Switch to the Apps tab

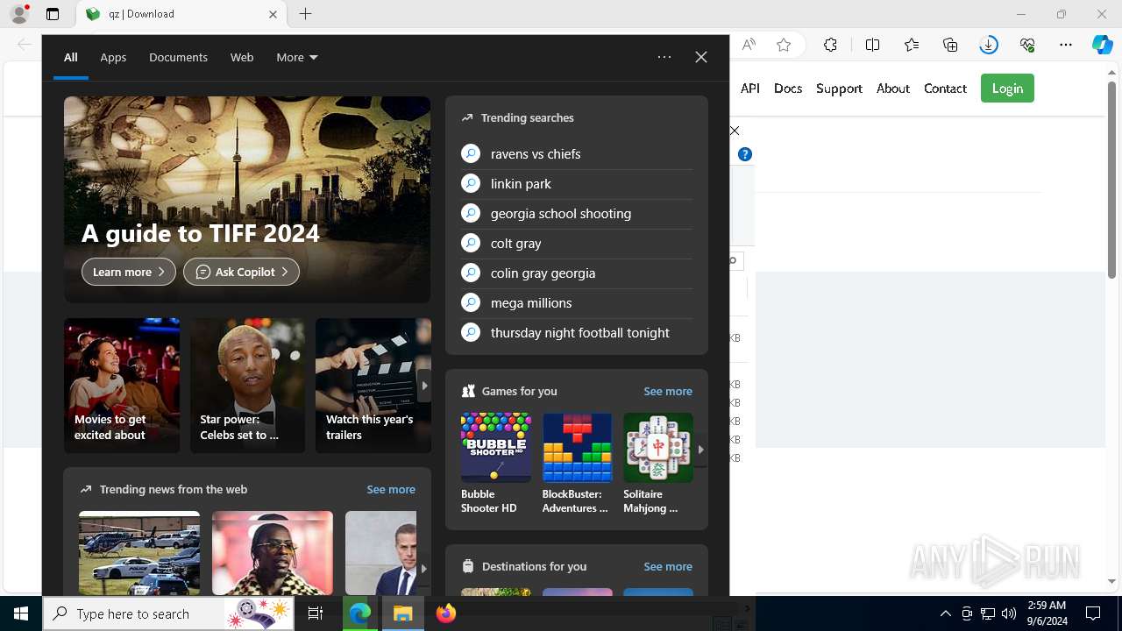click(113, 57)
